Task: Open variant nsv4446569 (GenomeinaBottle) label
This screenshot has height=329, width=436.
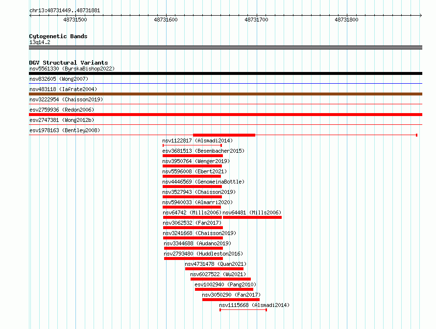Action: tap(203, 182)
